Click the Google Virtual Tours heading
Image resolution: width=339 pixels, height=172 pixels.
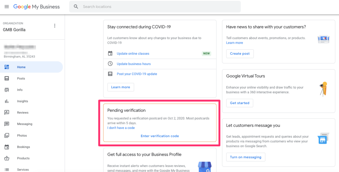pos(245,76)
